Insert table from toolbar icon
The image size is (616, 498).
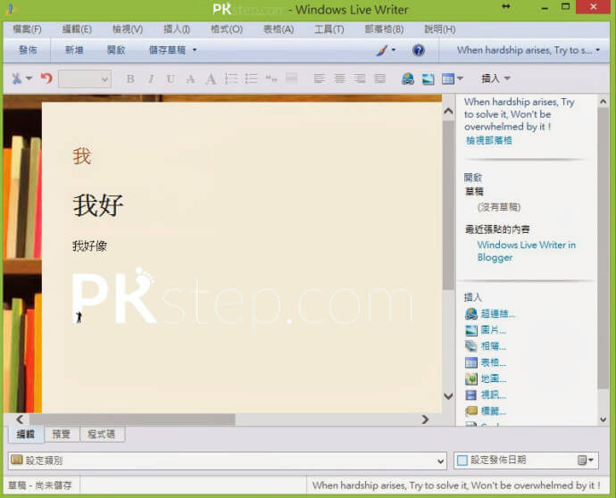coord(448,79)
